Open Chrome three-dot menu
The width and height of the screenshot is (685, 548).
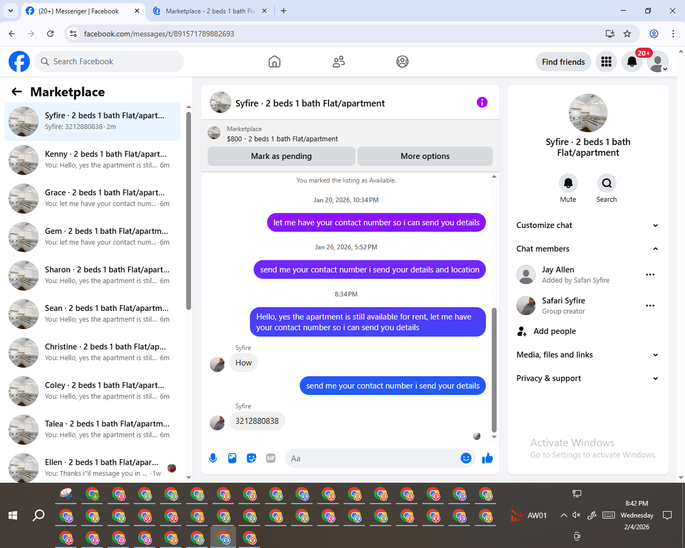pyautogui.click(x=673, y=34)
